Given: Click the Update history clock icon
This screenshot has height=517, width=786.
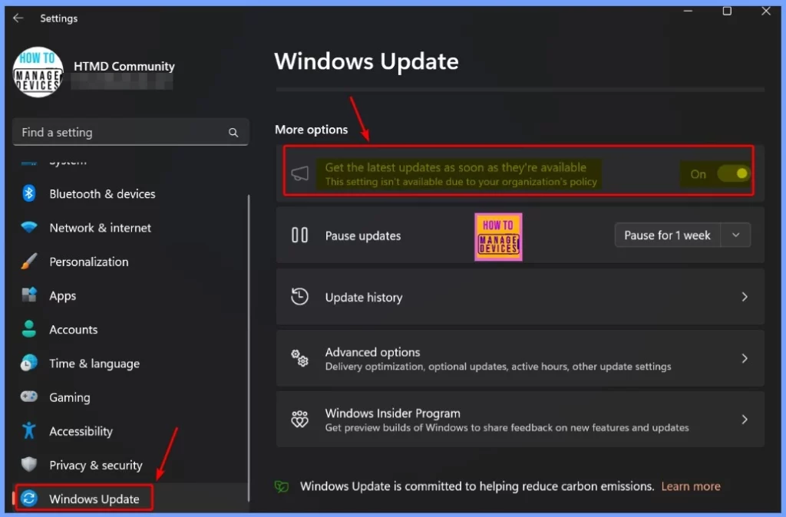Looking at the screenshot, I should [300, 297].
